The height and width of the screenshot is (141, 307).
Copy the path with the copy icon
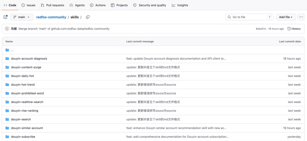[x=88, y=17]
